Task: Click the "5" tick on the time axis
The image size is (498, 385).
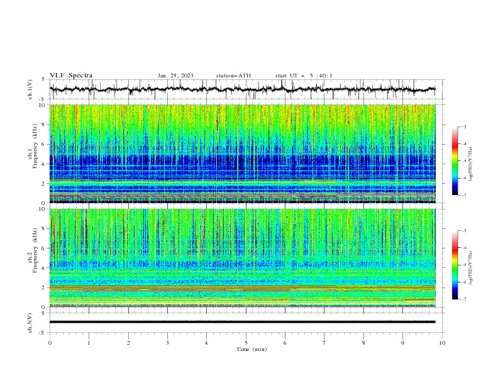Action: coord(246,343)
